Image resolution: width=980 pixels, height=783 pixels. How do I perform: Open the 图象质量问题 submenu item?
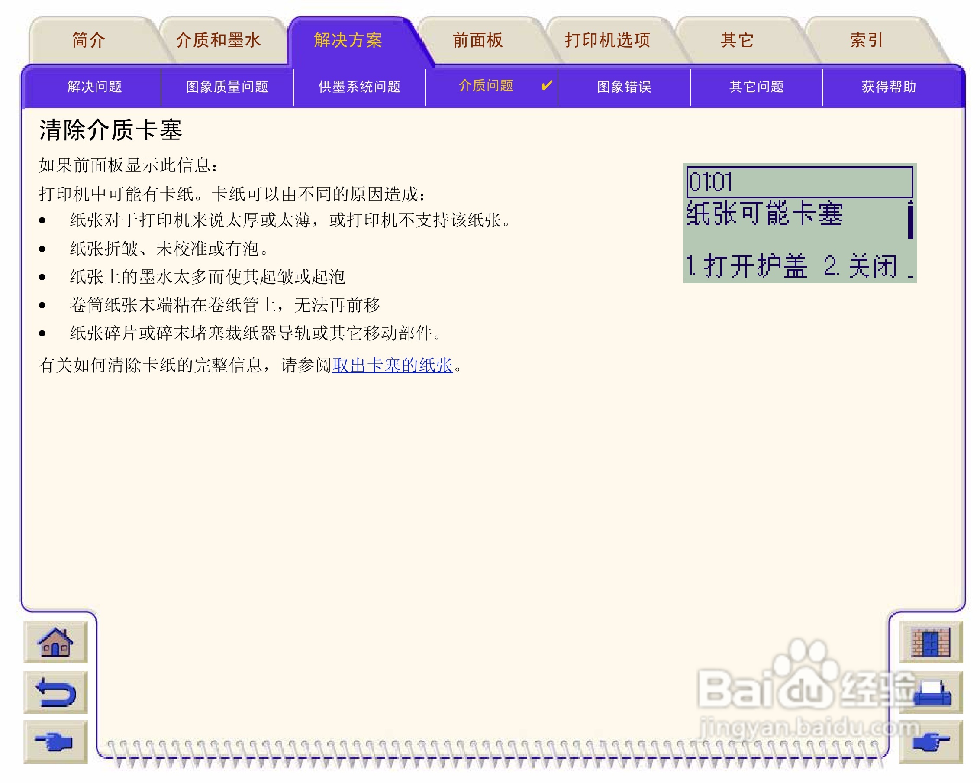click(x=227, y=86)
